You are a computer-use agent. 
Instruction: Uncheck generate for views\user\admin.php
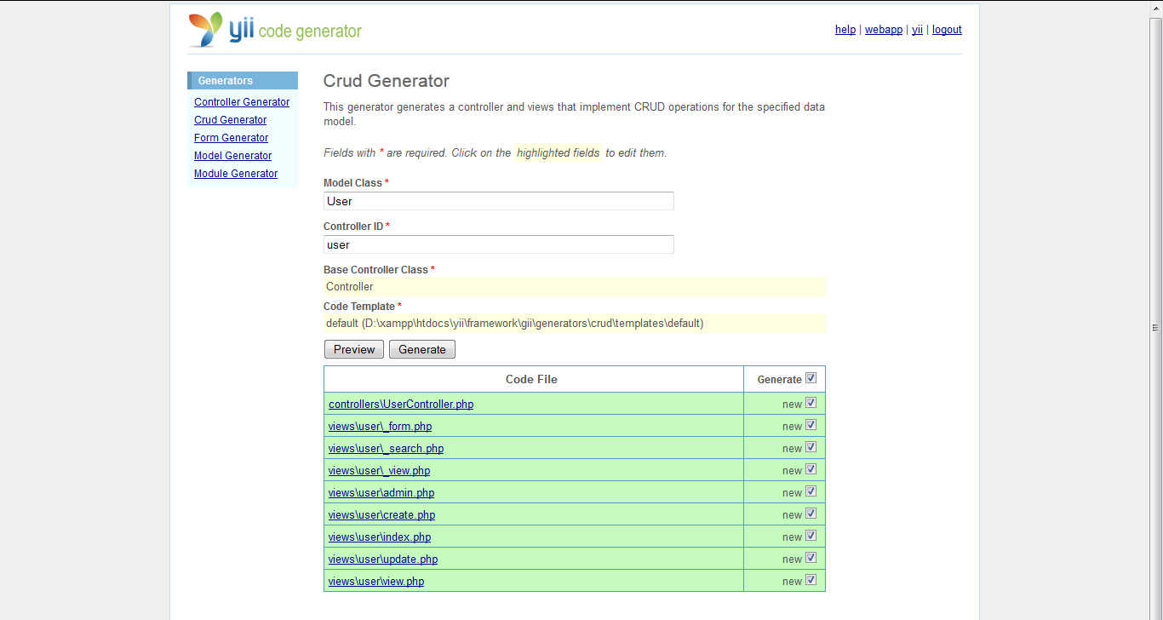tap(811, 491)
